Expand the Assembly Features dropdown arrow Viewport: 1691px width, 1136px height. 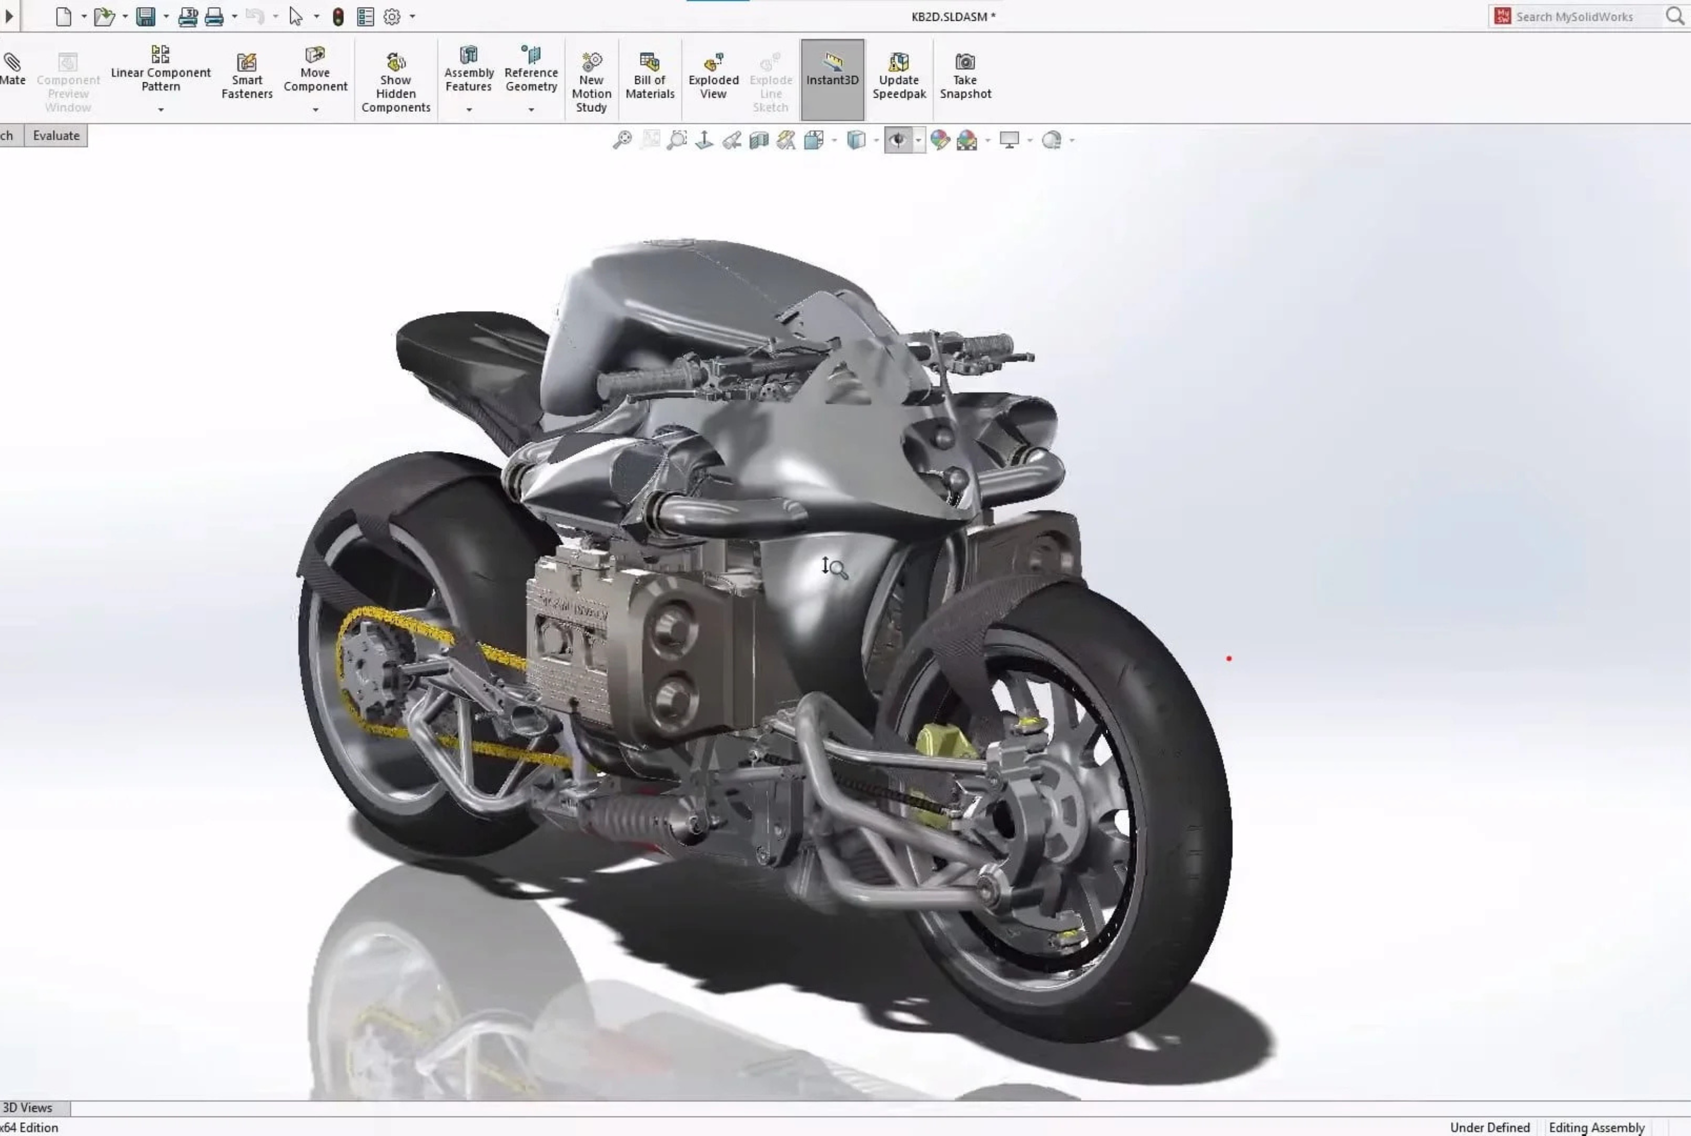pyautogui.click(x=469, y=110)
